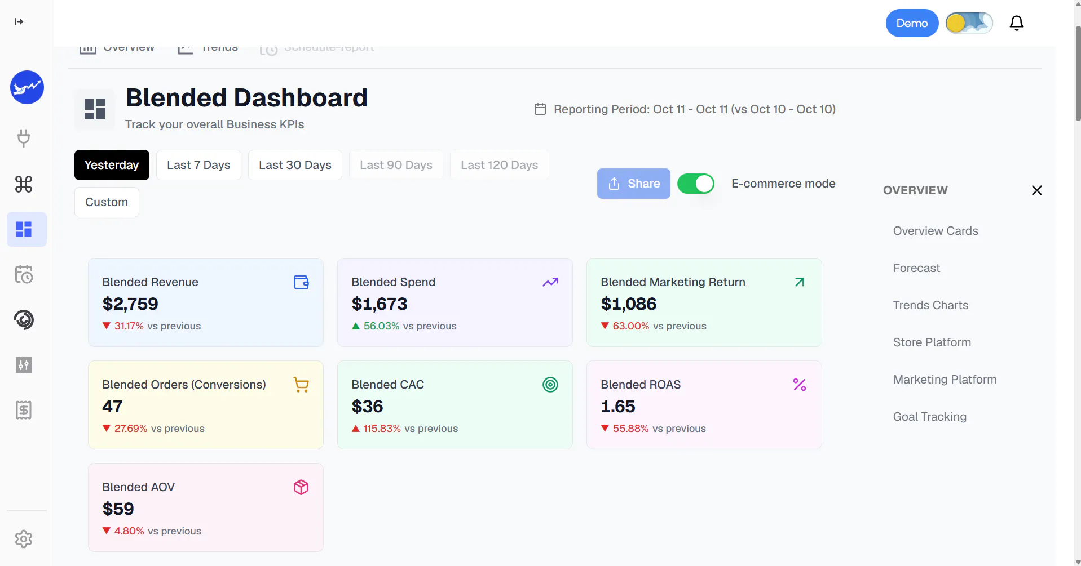Click the Blended Revenue $2,759 value
Image resolution: width=1081 pixels, height=566 pixels.
(x=130, y=304)
